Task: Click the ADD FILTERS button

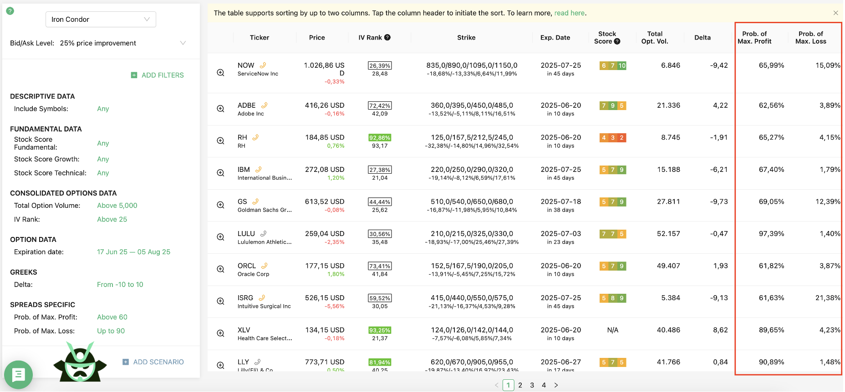Action: pos(158,75)
